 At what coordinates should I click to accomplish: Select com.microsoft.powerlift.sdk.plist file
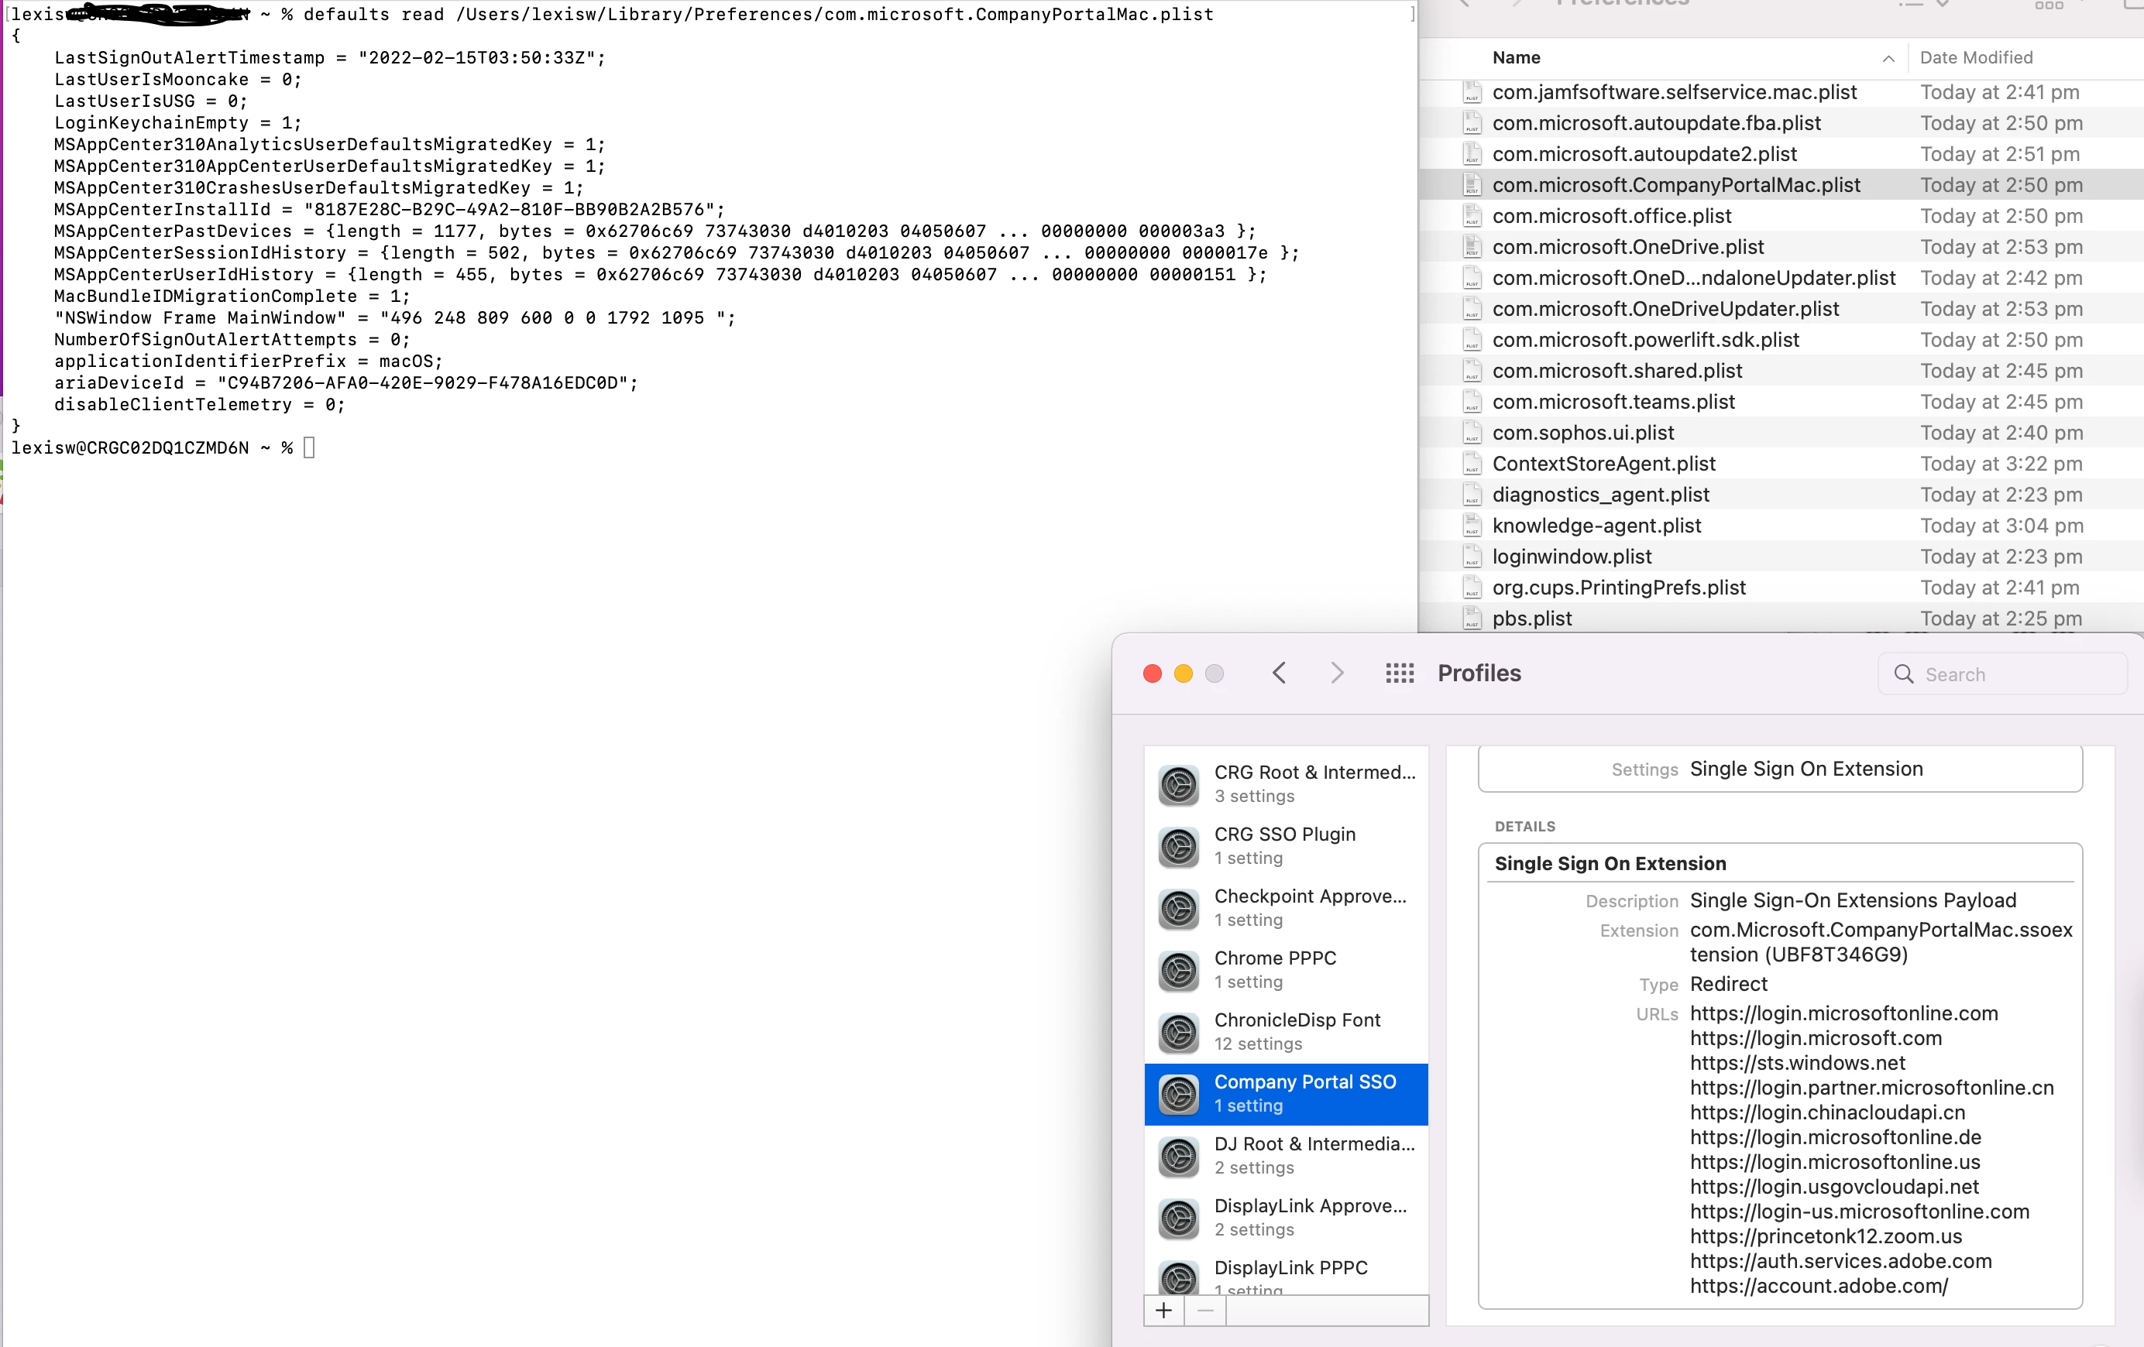tap(1781, 340)
